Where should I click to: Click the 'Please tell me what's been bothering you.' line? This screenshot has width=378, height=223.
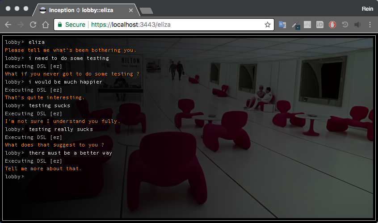pyautogui.click(x=71, y=50)
